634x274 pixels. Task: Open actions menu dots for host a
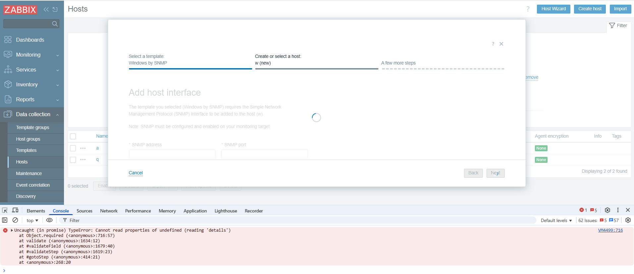tap(83, 148)
